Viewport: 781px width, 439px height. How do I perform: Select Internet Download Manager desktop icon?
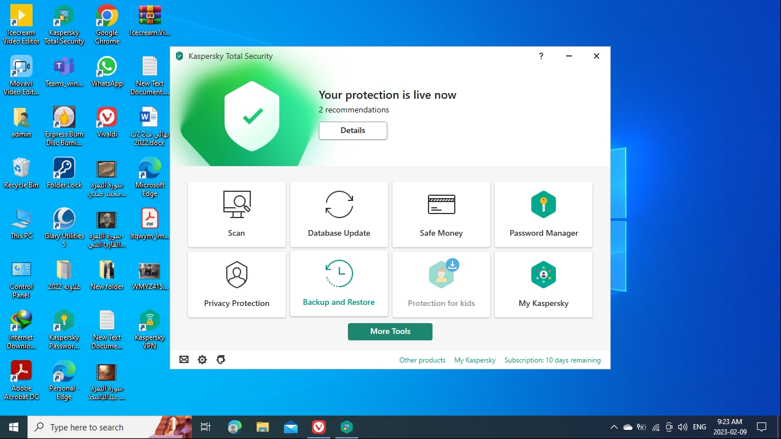[21, 329]
